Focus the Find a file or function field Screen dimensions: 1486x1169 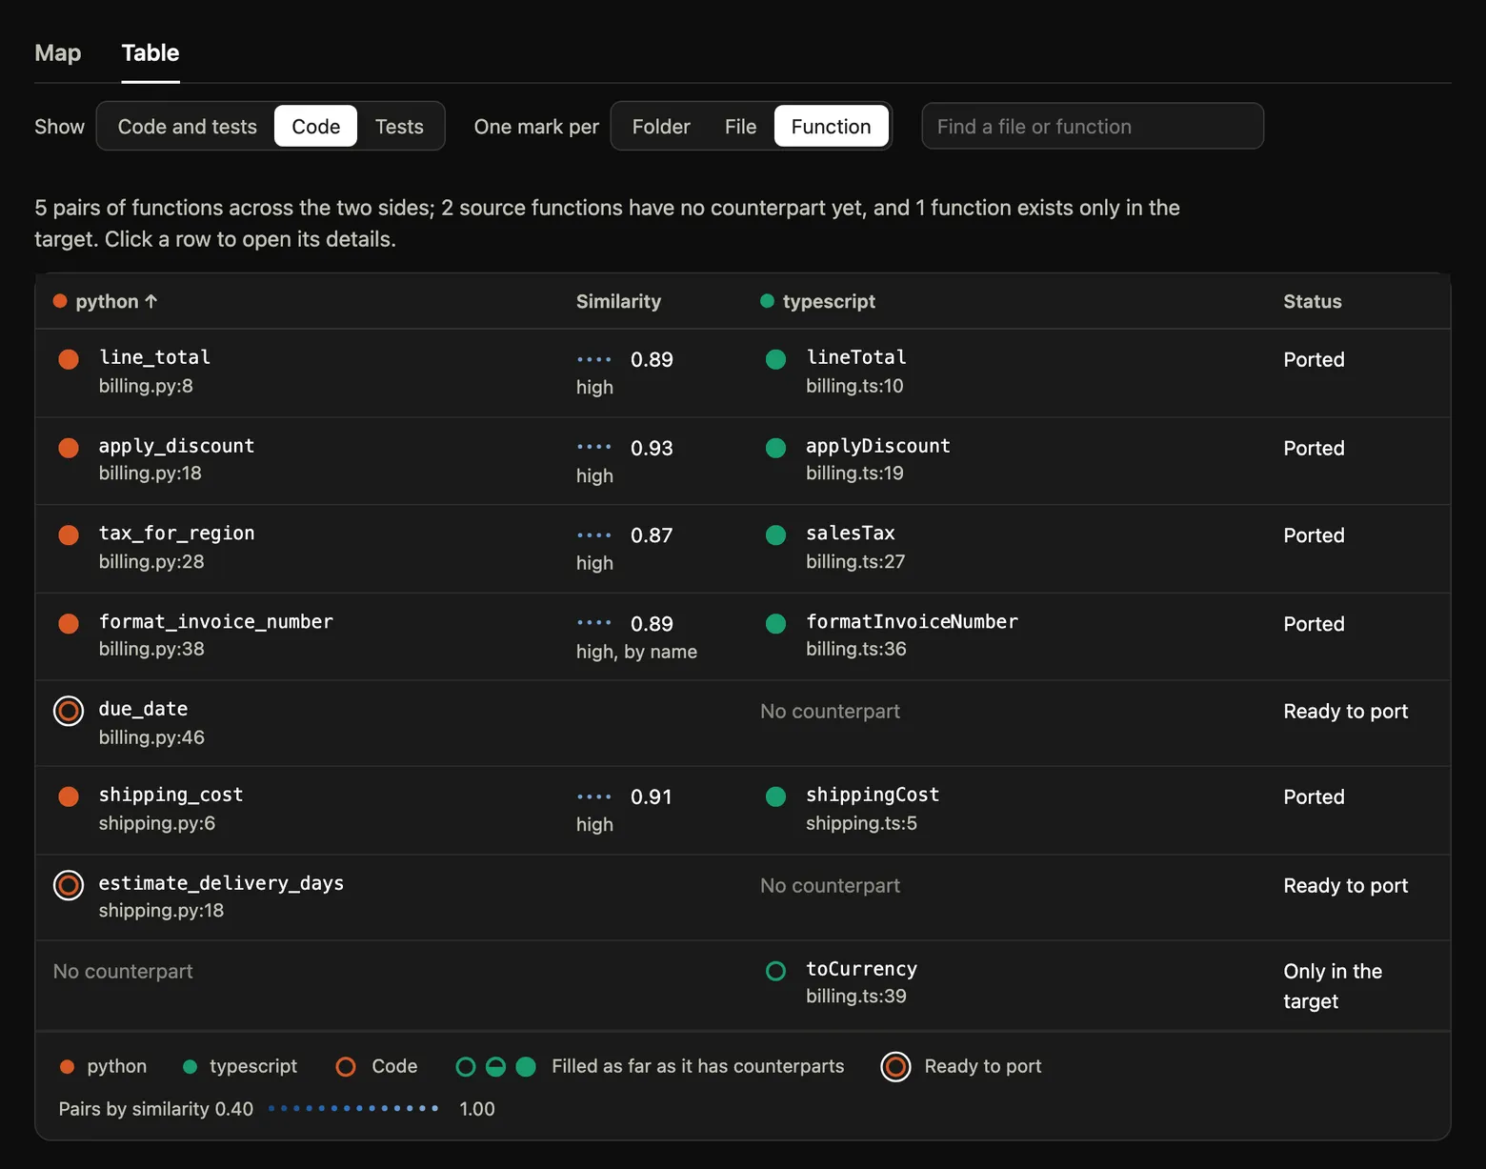coord(1093,127)
